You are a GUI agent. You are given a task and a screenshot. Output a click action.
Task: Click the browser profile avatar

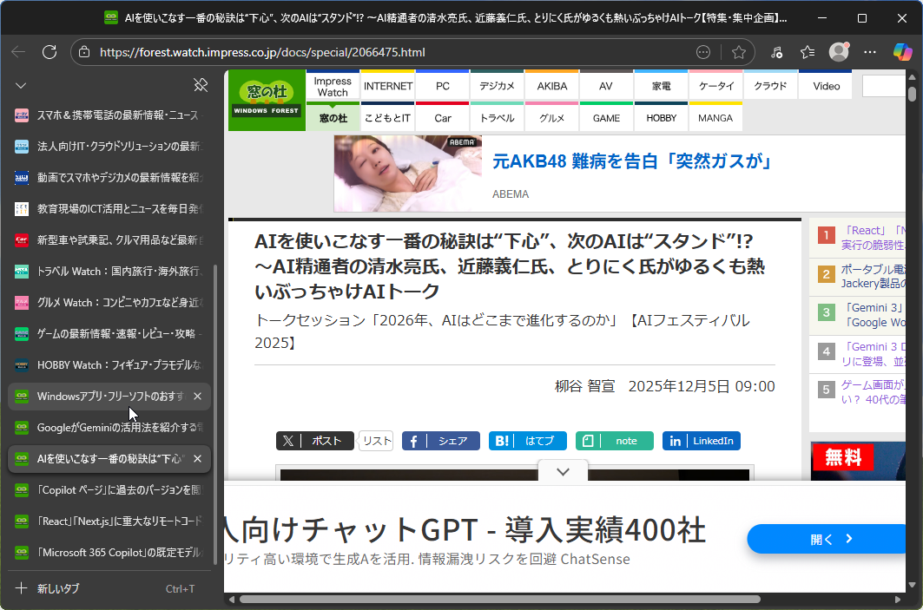point(839,52)
